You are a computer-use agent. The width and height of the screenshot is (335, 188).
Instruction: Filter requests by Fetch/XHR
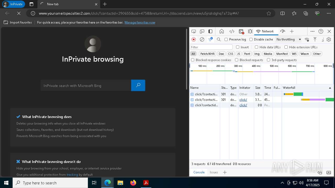[207, 54]
